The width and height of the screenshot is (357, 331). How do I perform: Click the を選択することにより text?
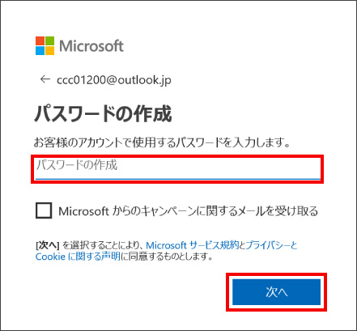point(103,245)
